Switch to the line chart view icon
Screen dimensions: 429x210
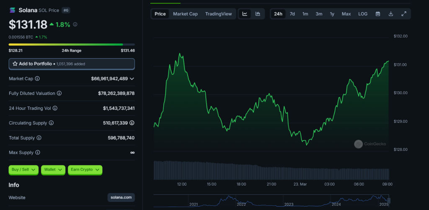tap(245, 14)
